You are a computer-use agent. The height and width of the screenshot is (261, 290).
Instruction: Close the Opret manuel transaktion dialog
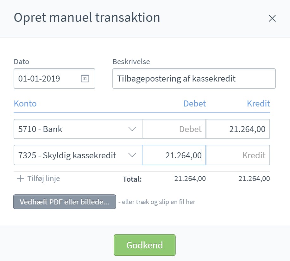point(272,18)
